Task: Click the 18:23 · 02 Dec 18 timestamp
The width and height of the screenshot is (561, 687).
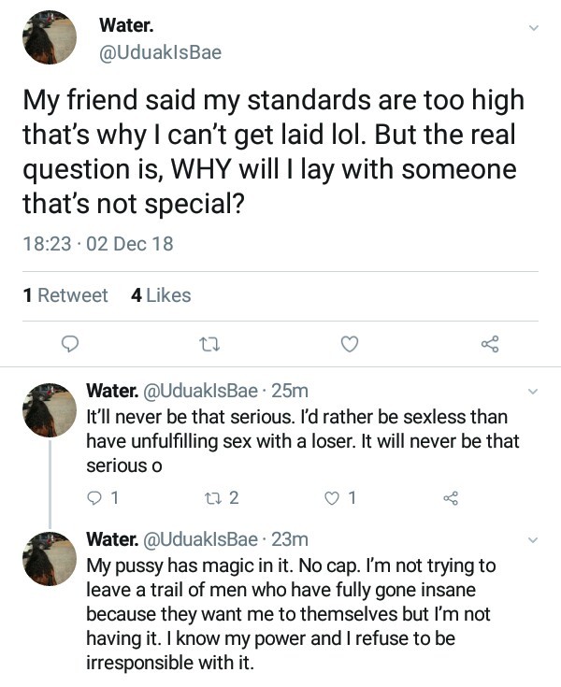Action: click(97, 244)
